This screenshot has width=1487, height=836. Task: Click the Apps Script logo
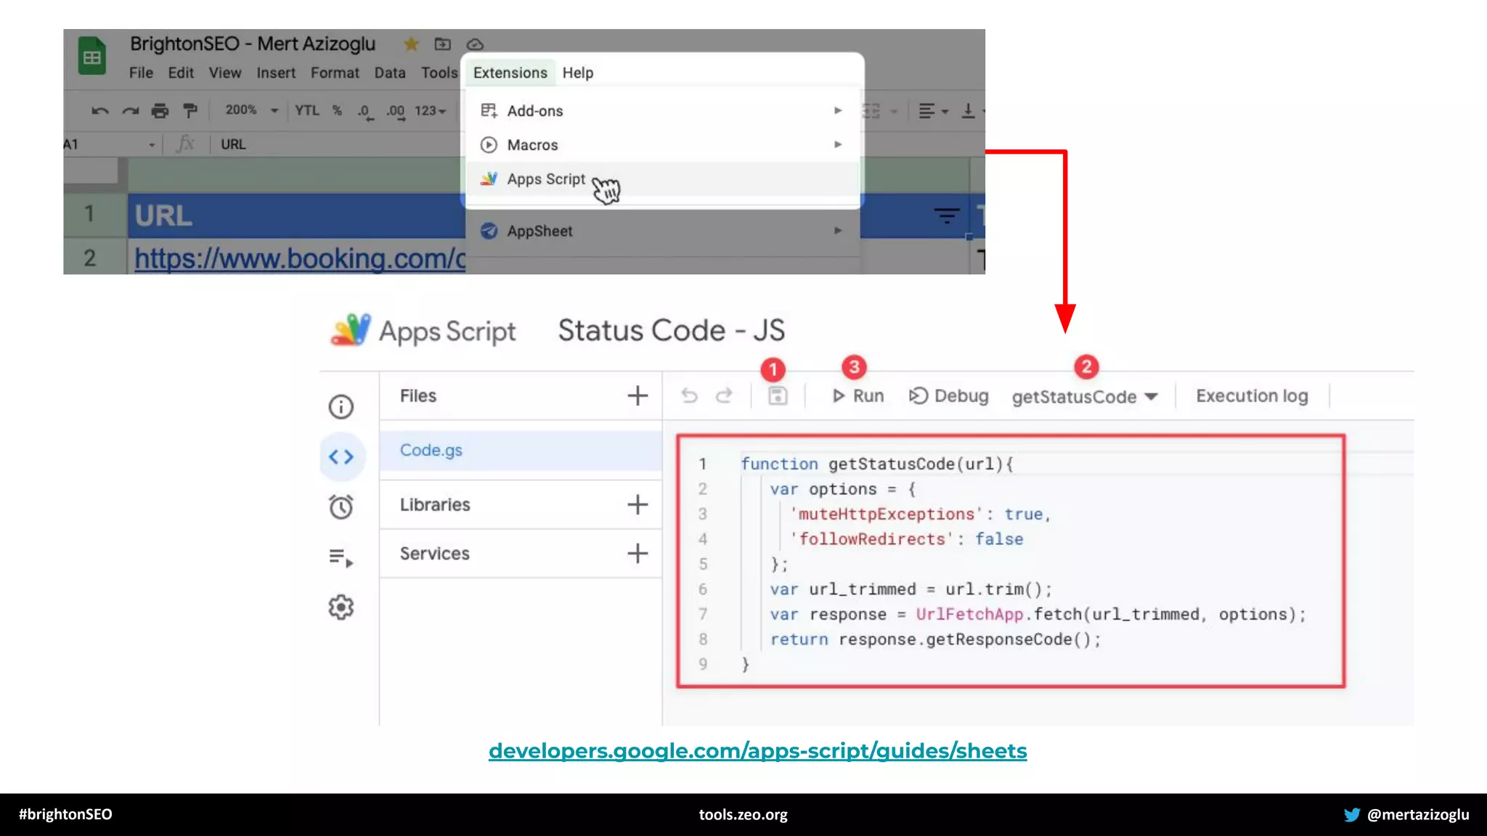[351, 330]
